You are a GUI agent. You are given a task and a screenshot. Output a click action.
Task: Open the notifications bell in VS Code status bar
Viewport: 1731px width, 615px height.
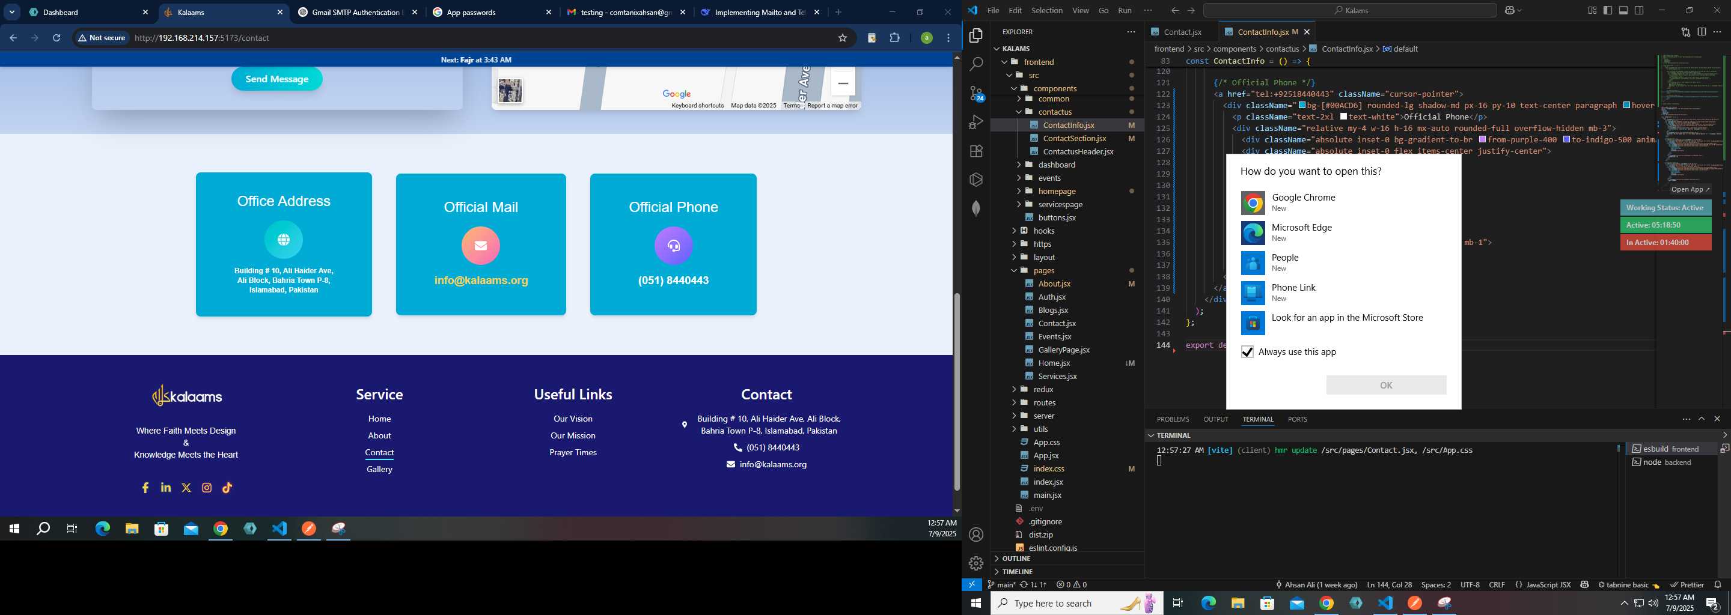[1718, 585]
